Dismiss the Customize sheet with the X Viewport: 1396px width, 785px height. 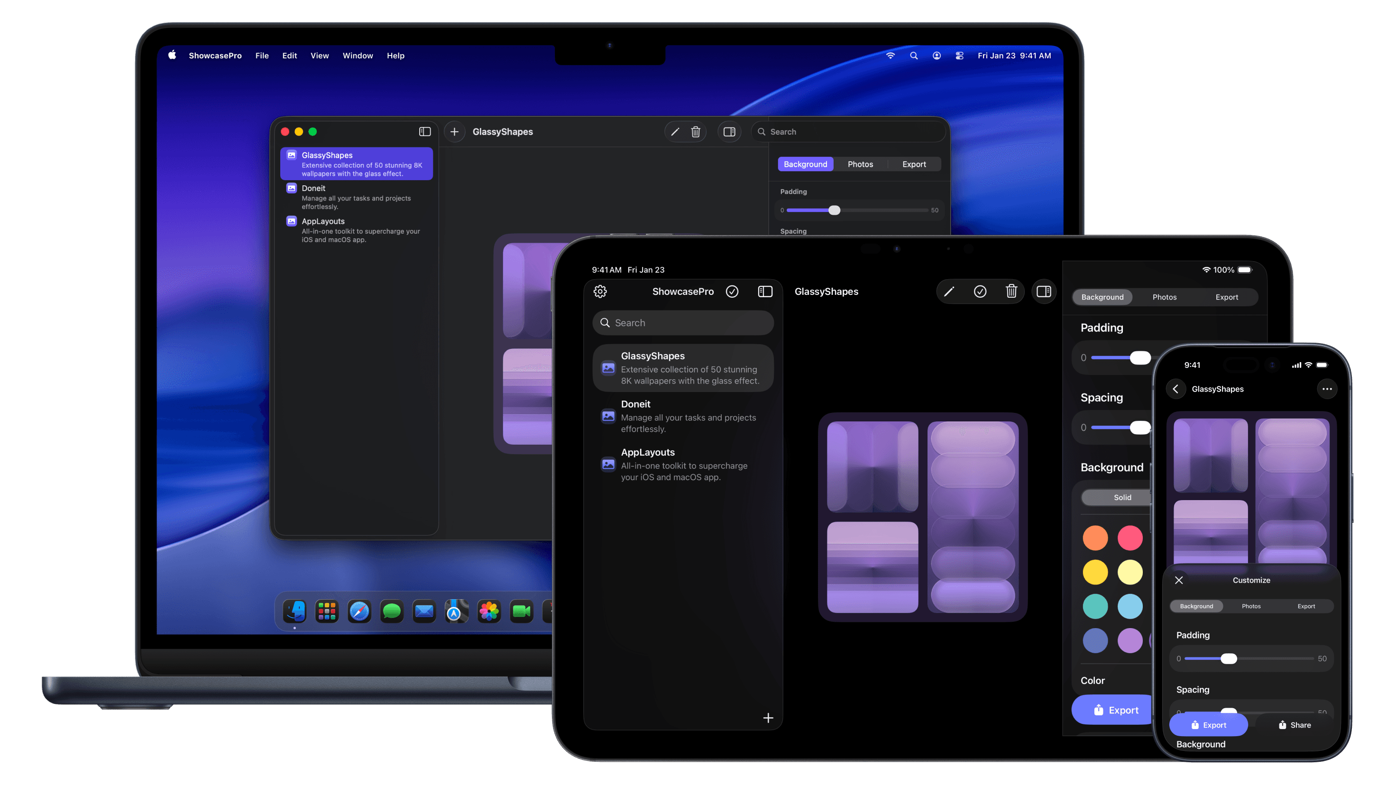(x=1179, y=580)
